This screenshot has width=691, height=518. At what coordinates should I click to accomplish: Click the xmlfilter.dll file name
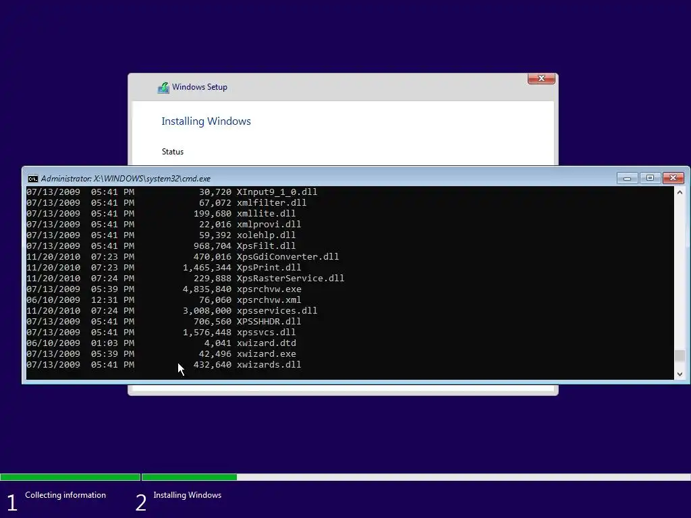(271, 202)
